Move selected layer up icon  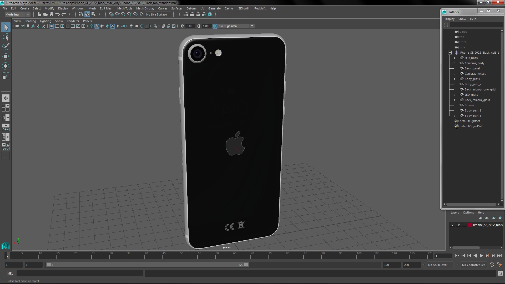point(481,218)
